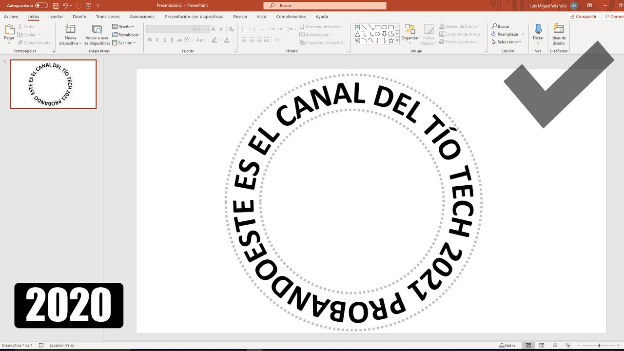Click the Save disk icon

56,5
